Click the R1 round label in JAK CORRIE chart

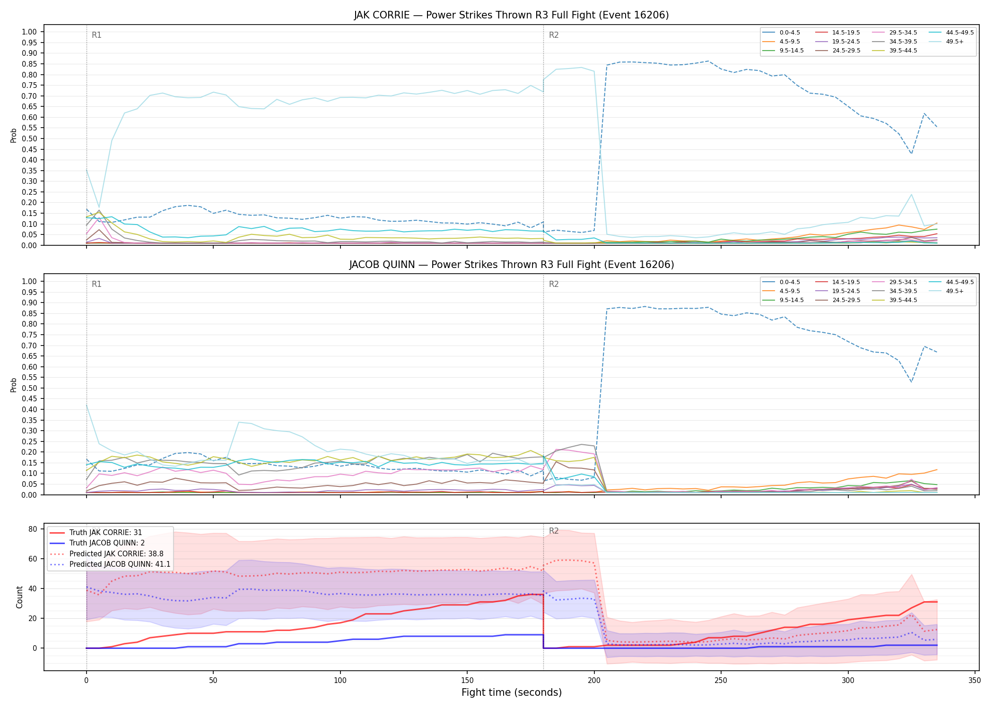96,35
